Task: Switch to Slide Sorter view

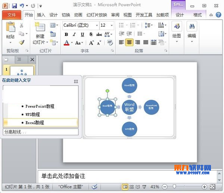Action: 131,187
